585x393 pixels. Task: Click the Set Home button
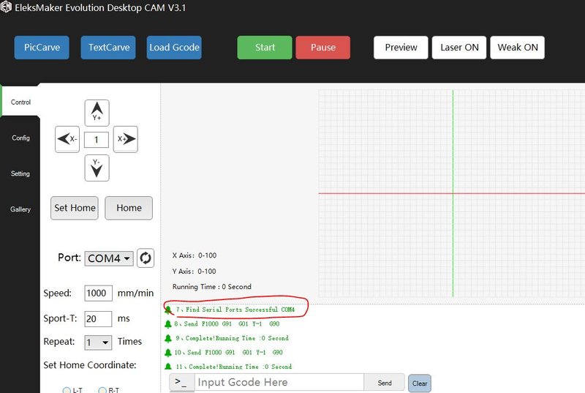pyautogui.click(x=75, y=208)
